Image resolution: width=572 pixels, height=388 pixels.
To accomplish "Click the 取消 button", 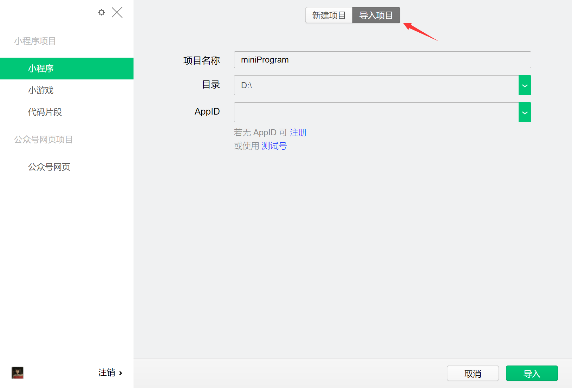I will click(473, 373).
